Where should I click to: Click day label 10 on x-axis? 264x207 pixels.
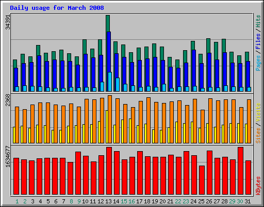click(x=85, y=201)
